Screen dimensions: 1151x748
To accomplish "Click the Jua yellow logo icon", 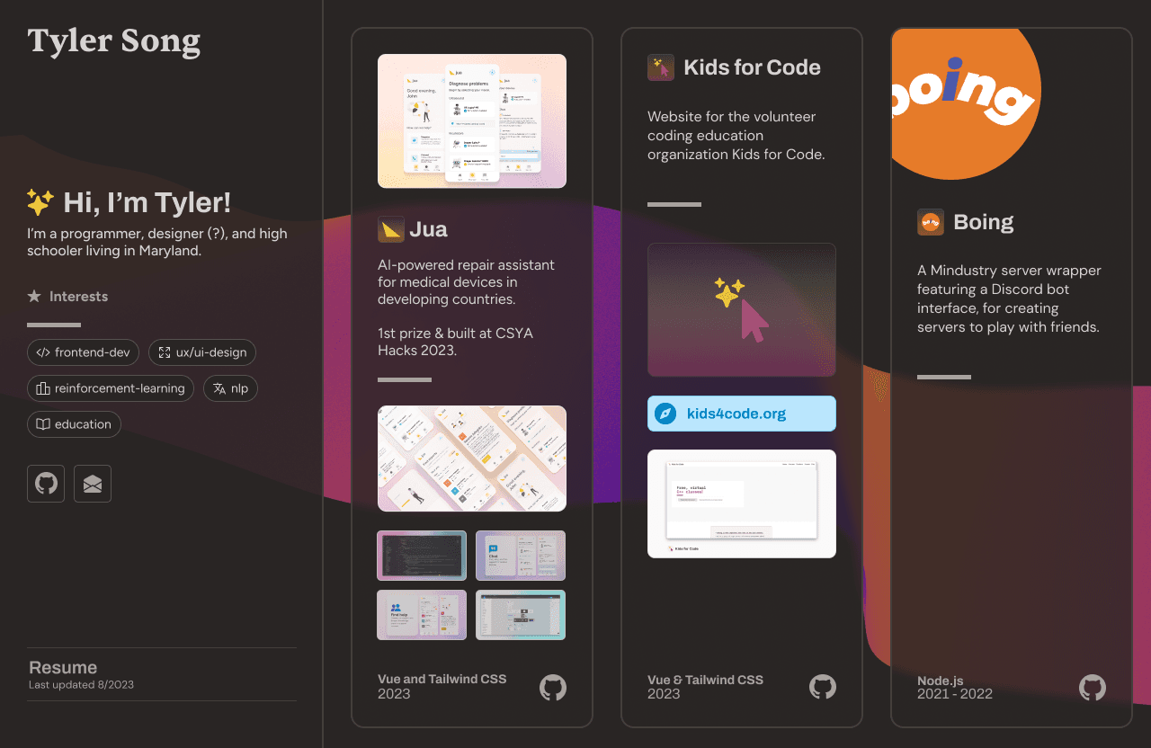I will [391, 229].
